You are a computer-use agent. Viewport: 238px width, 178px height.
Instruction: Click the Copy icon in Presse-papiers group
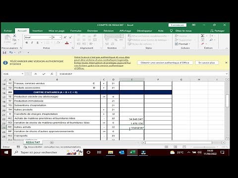(x=14, y=40)
